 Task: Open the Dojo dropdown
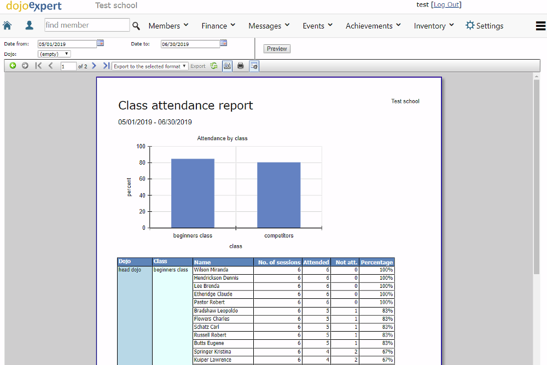(54, 54)
